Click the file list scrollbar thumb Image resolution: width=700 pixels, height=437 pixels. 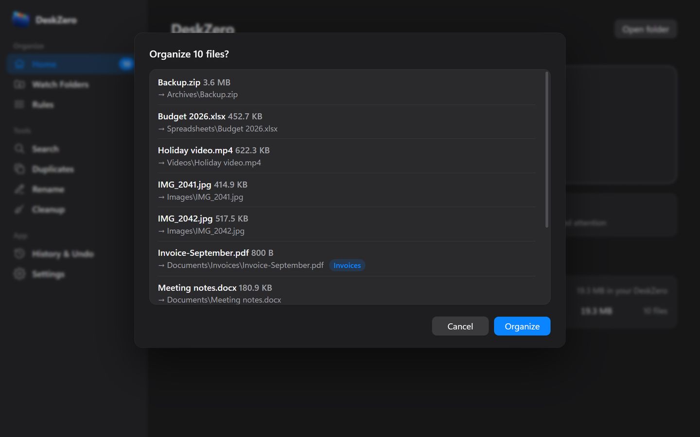(547, 150)
